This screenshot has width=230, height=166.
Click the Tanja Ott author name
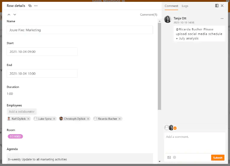tap(180, 18)
